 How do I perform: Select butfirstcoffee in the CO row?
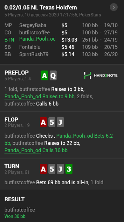pyautogui.click(x=34, y=33)
